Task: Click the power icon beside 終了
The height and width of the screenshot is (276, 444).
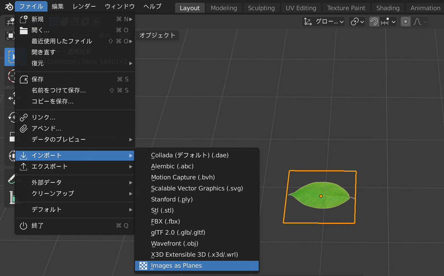Action: coord(24,225)
